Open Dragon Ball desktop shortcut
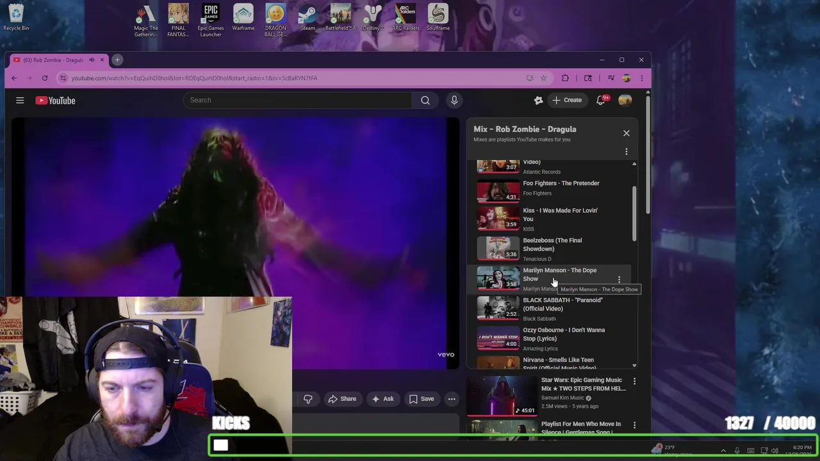 click(x=275, y=20)
